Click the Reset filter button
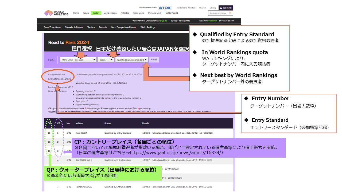342x192 pixels. 154,60
